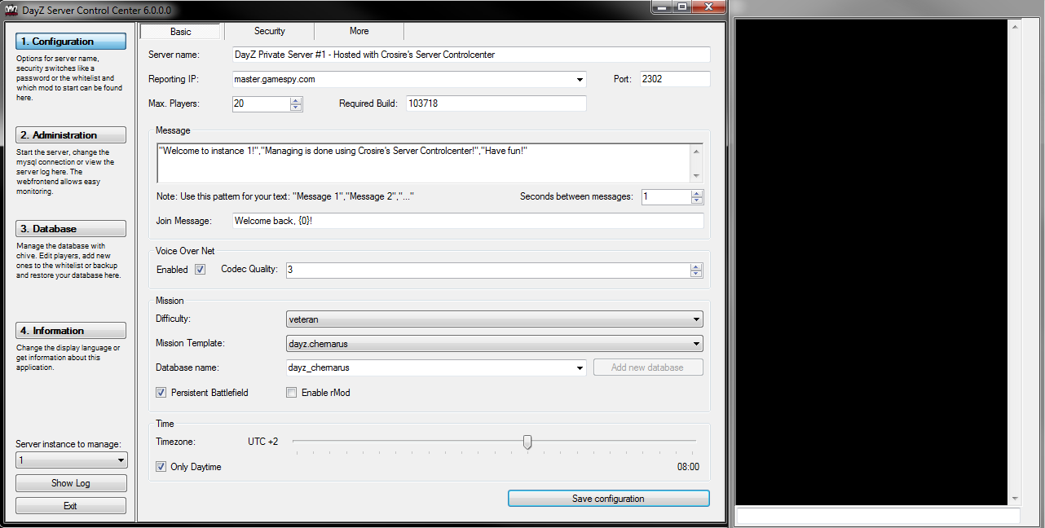Minimize the DayZ Server Control Center window
The height and width of the screenshot is (528, 1045).
661,7
